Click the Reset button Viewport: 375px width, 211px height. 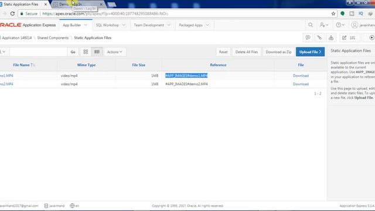(x=223, y=52)
